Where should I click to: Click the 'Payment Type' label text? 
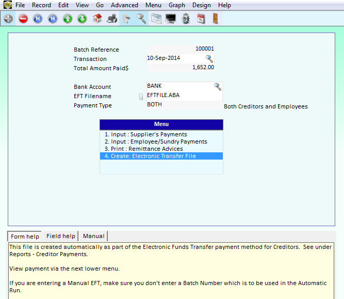[x=93, y=106]
